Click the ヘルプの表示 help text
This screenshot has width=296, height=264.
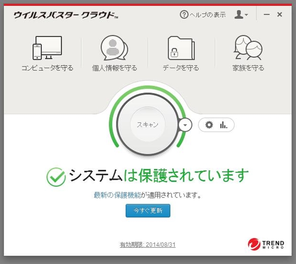[208, 15]
